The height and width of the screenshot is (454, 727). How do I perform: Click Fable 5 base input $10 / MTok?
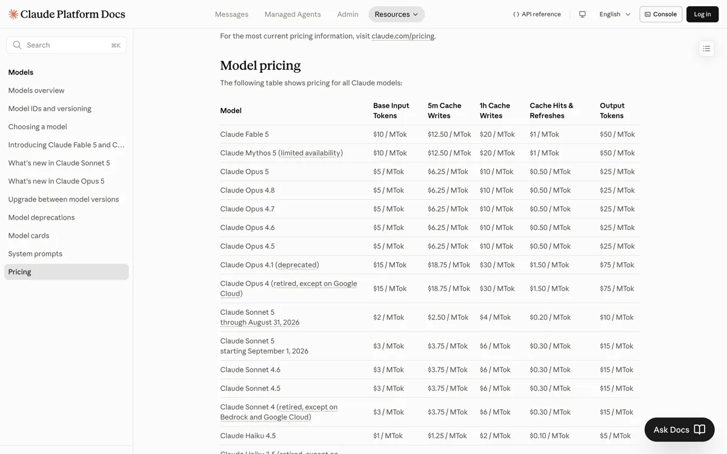390,134
